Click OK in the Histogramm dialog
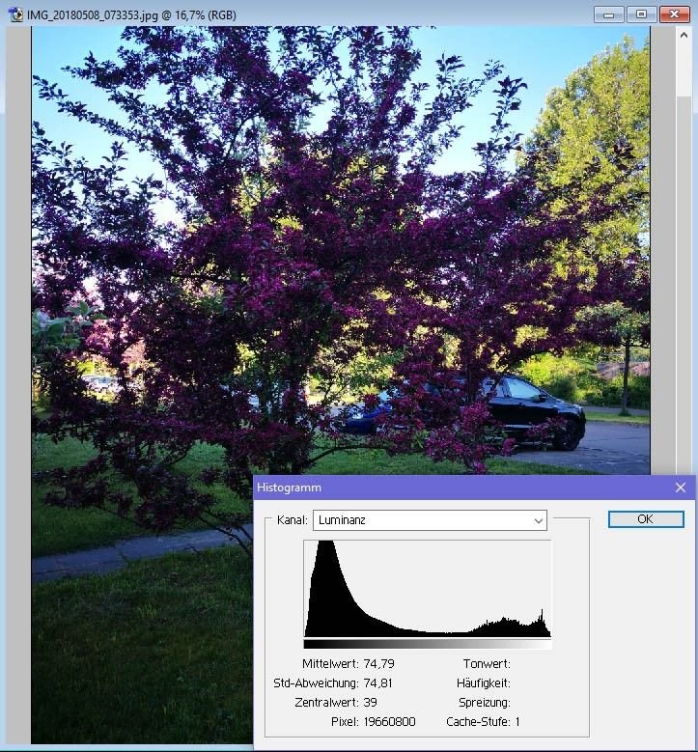Viewport: 698px width, 752px height. tap(646, 519)
